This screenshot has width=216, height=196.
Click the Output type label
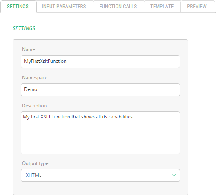35,163
